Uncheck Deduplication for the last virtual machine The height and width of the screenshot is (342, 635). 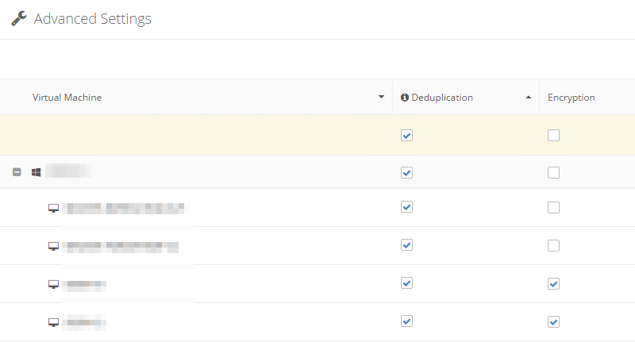pos(407,321)
